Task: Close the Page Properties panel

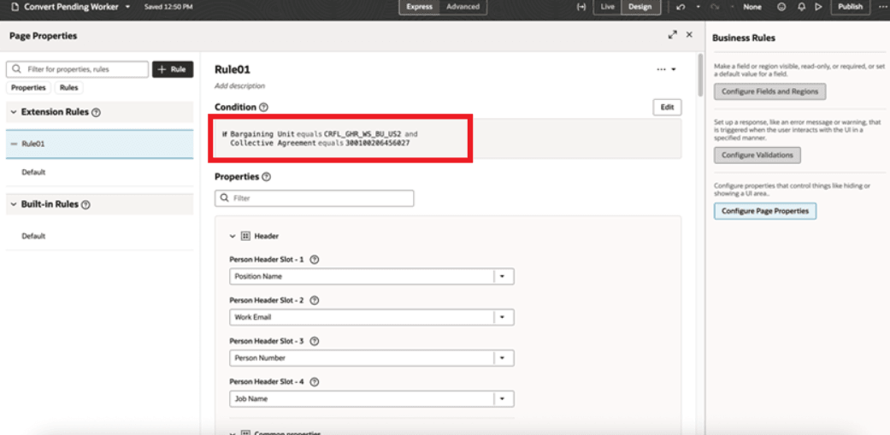Action: click(689, 34)
